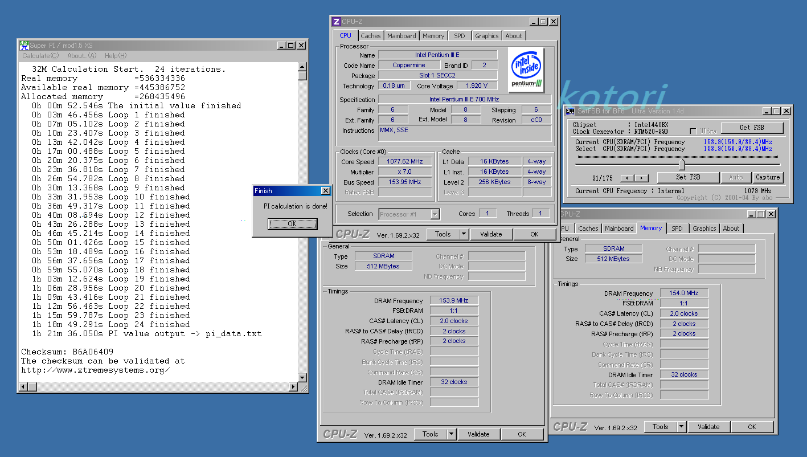Screen dimensions: 807x457
Task: Open About tab in right CPU-Z window
Action: (x=731, y=228)
